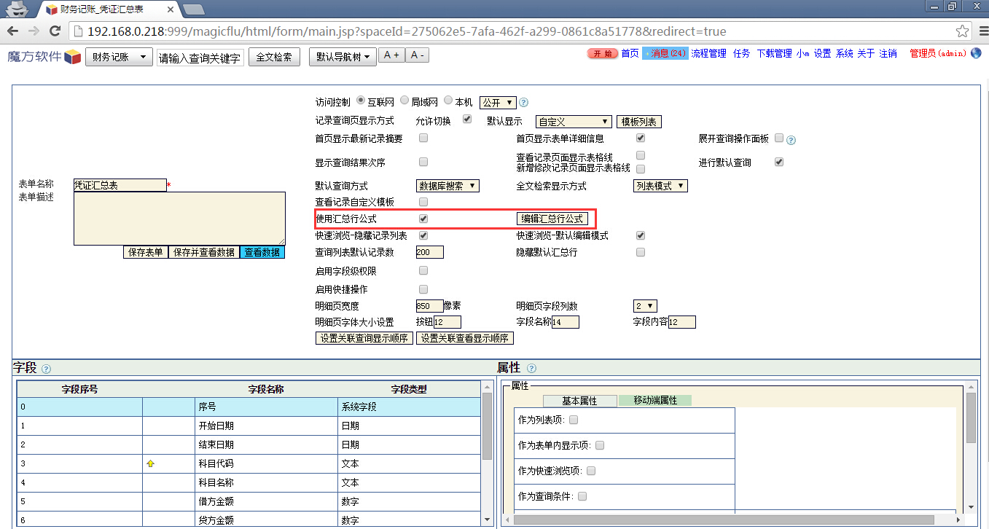Open the 数据库搜索 query mode dropdown
This screenshot has width=989, height=529.
(447, 186)
